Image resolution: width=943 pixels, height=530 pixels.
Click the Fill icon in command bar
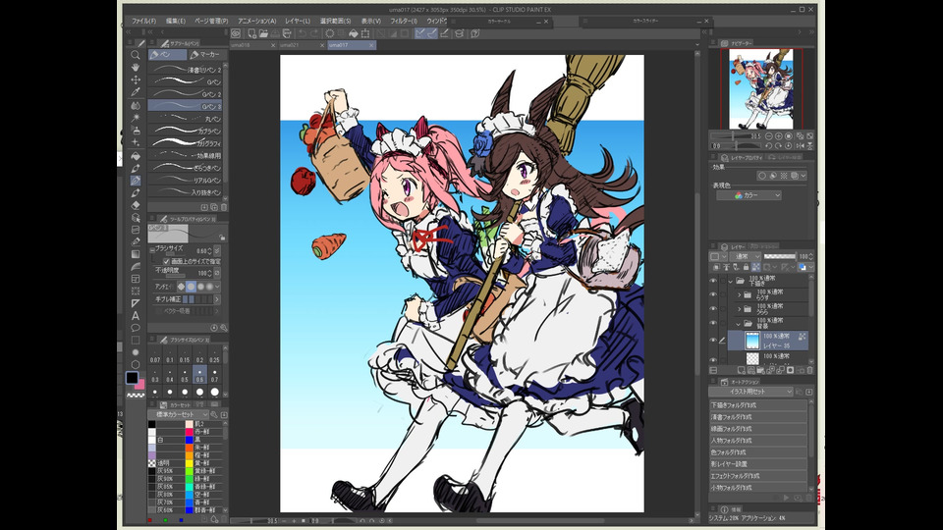point(353,33)
